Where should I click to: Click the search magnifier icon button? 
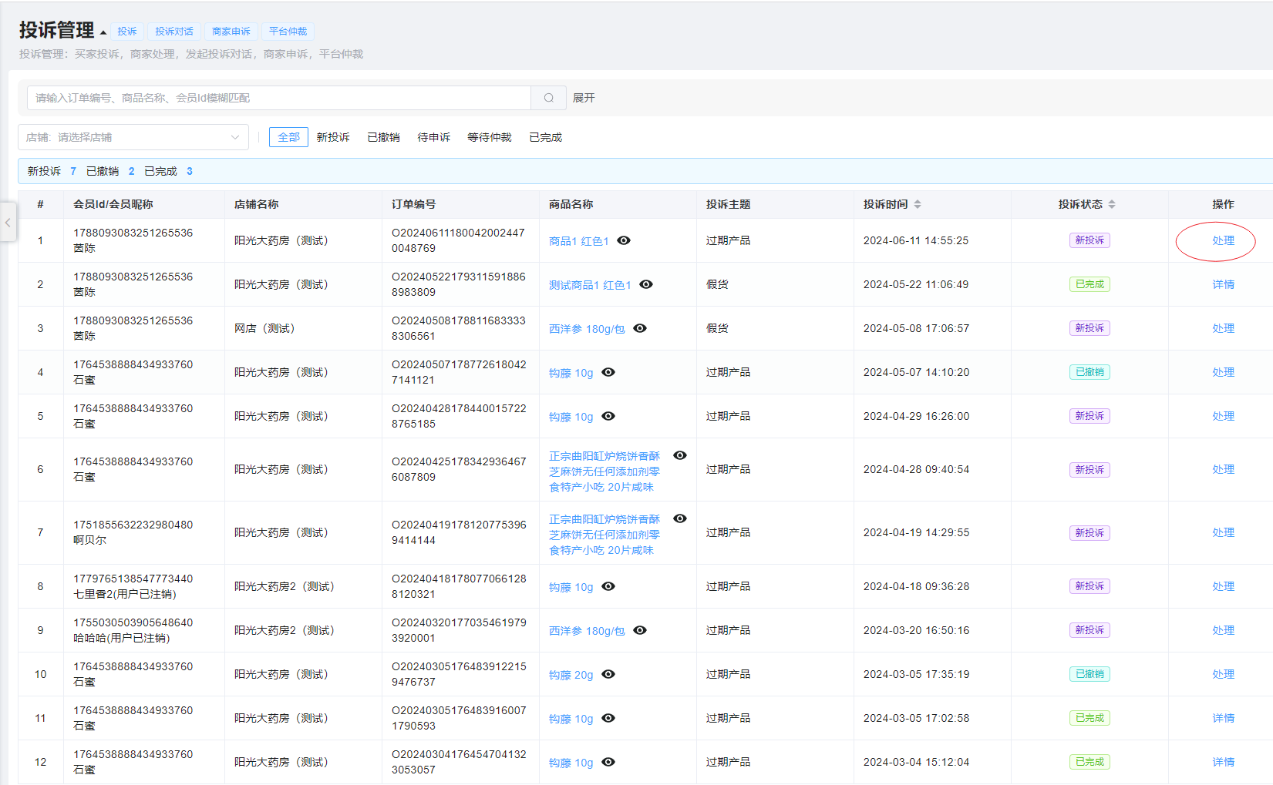coord(549,98)
